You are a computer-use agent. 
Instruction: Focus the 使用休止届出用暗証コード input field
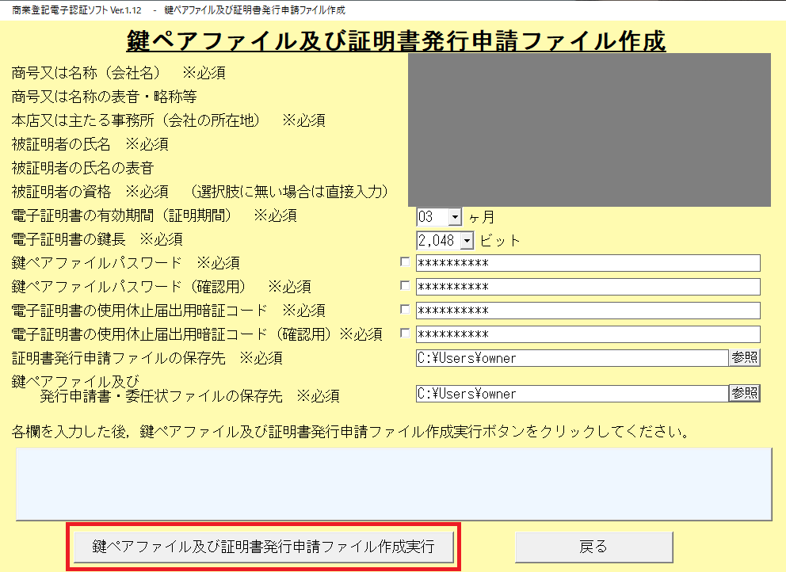point(587,311)
